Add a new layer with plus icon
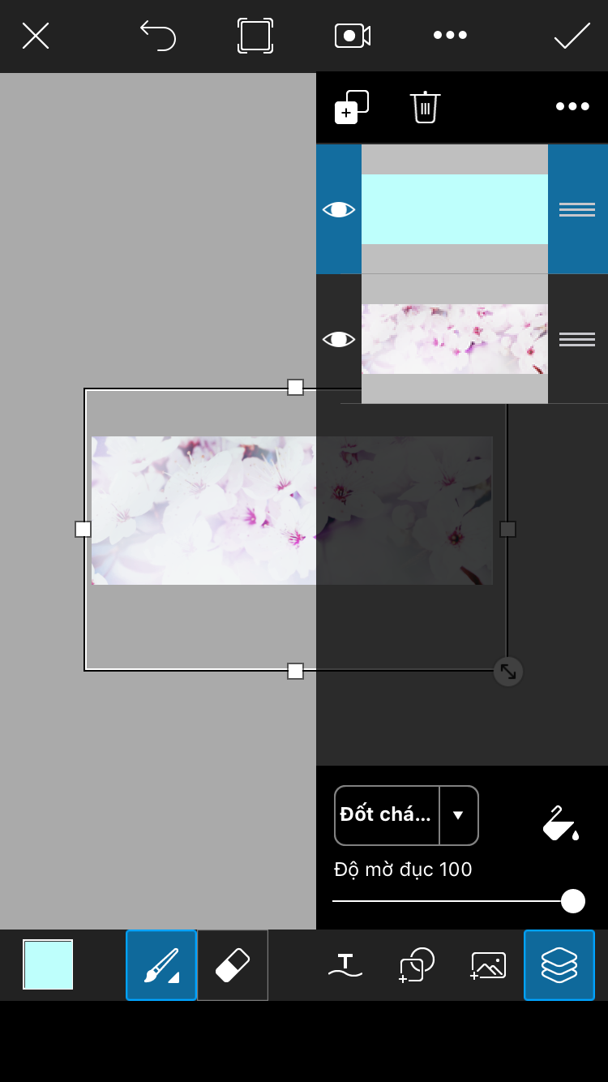608x1082 pixels. pyautogui.click(x=352, y=107)
